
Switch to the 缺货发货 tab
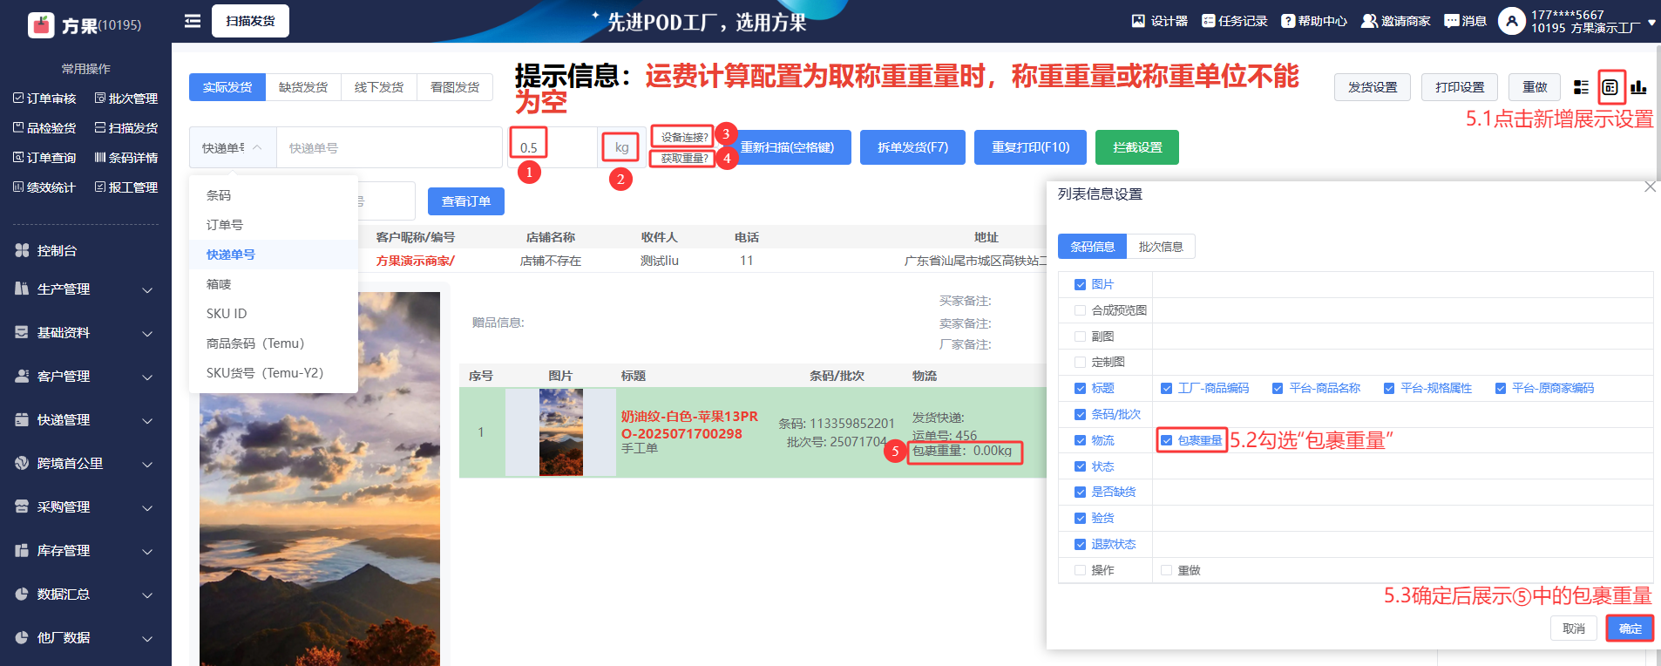[x=303, y=87]
